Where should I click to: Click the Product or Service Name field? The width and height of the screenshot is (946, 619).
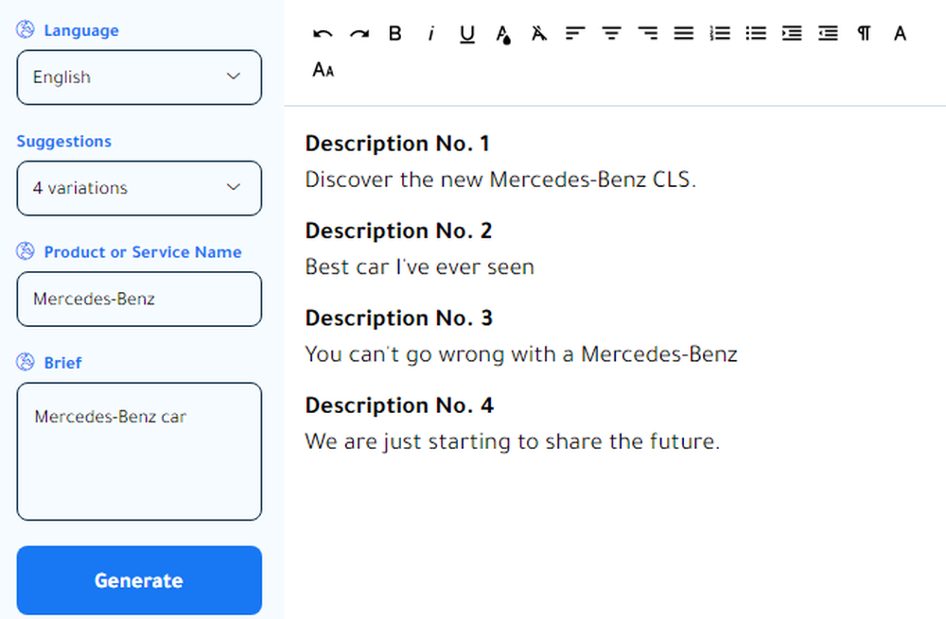point(139,300)
